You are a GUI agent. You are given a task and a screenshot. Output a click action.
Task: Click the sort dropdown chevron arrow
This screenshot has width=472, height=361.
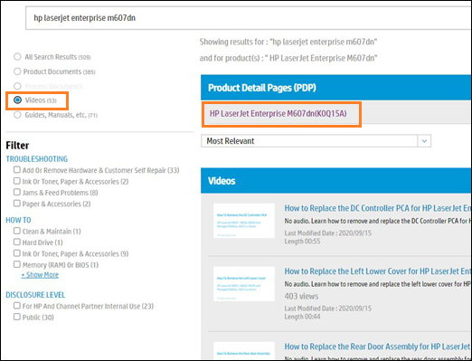[x=424, y=141]
